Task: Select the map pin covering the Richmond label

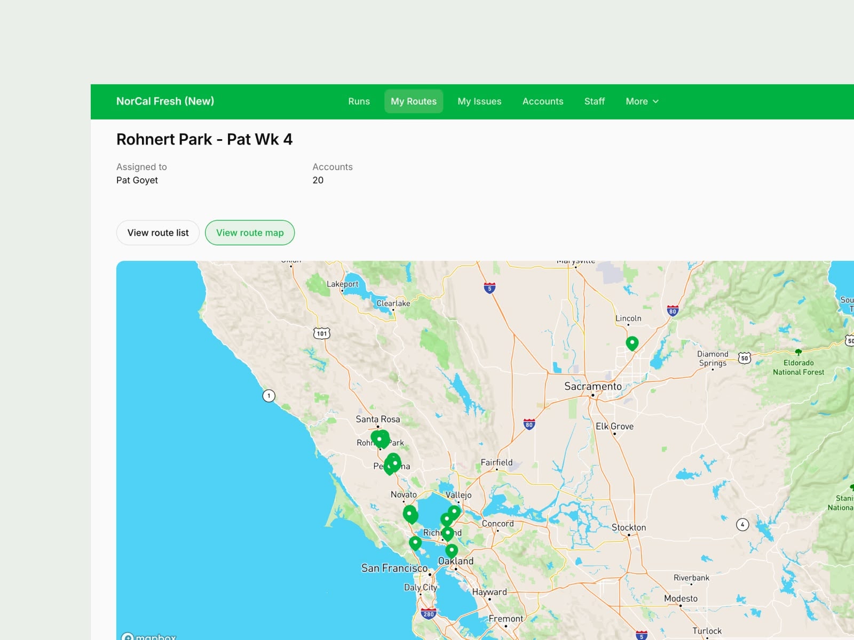Action: point(448,533)
